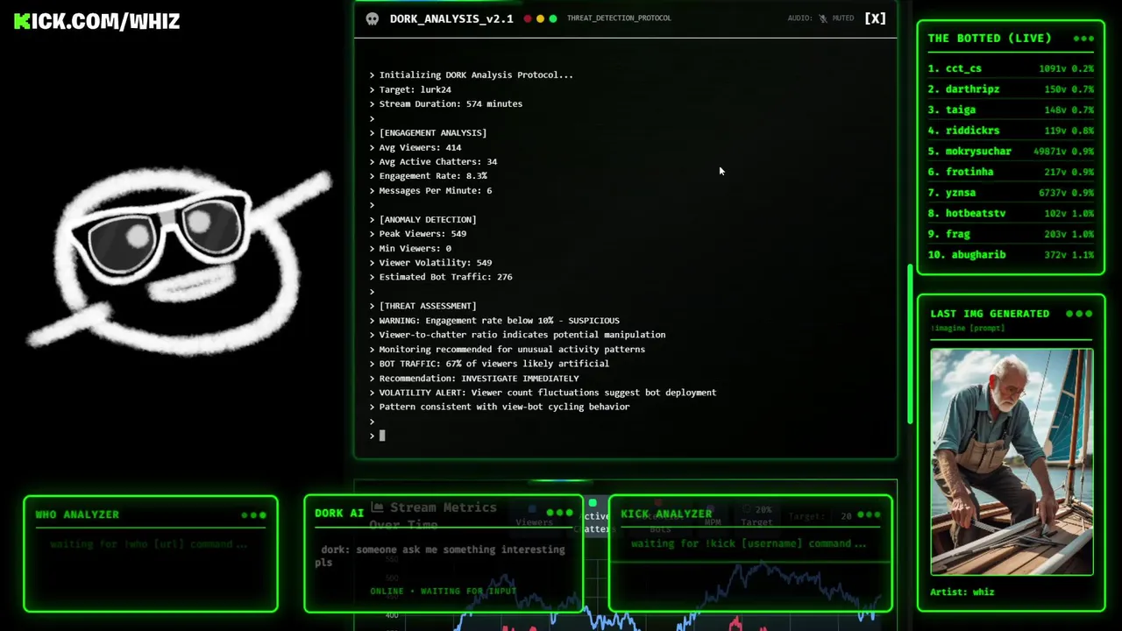Click the 'Messages Per Minute: 6' line
The width and height of the screenshot is (1122, 631).
430,190
